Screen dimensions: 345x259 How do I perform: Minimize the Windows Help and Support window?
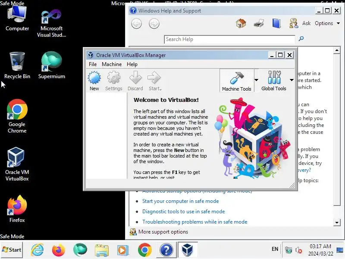point(319,10)
